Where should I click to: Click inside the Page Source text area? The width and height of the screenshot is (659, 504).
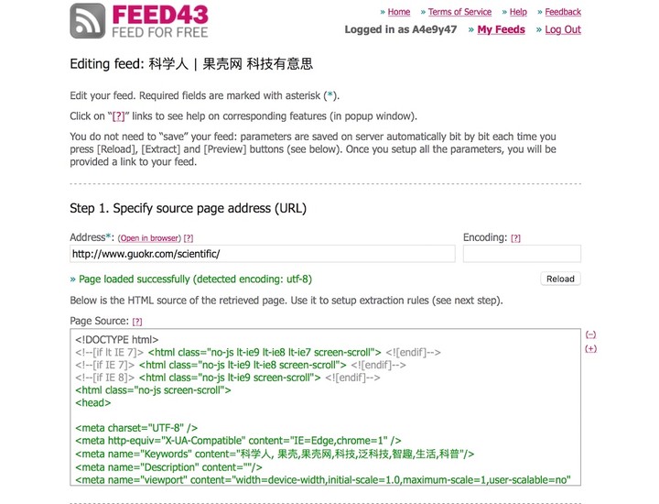[325, 407]
